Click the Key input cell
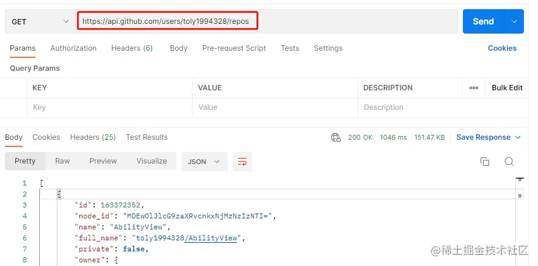 (x=110, y=107)
